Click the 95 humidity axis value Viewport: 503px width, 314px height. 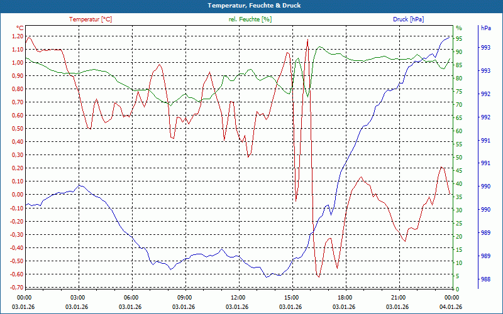point(459,39)
